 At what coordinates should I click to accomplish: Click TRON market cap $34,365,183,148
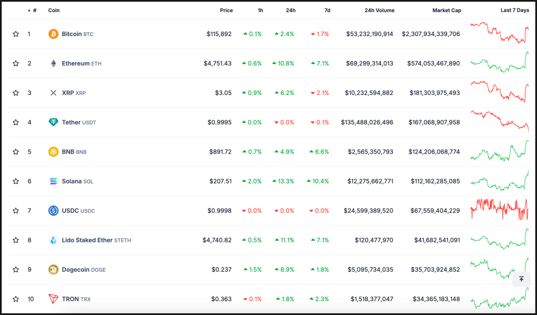(x=436, y=299)
